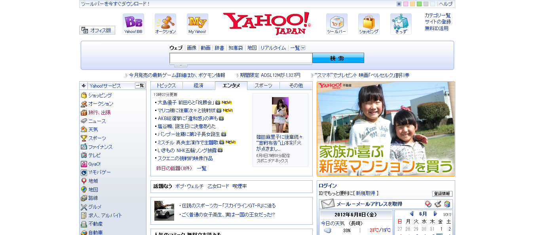This screenshot has width=534, height=235.
Task: Switch to the スポーツ news tab
Action: click(264, 86)
